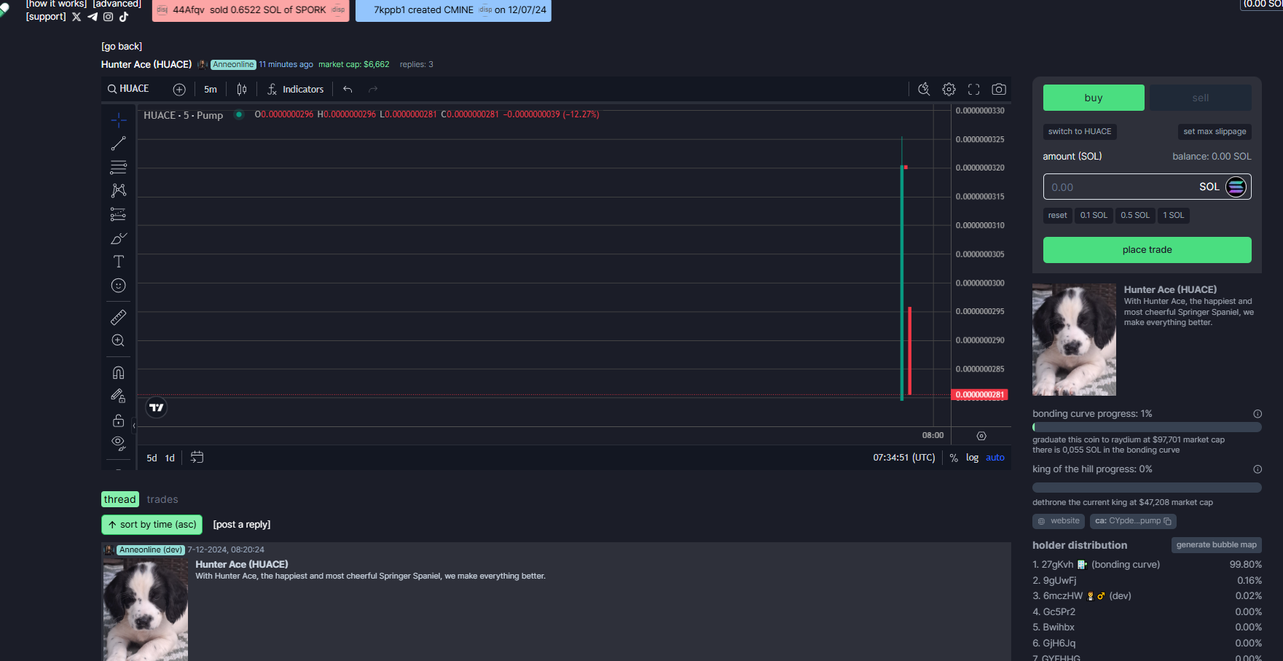The image size is (1283, 661).
Task: Click the magnet mode icon
Action: click(x=118, y=372)
